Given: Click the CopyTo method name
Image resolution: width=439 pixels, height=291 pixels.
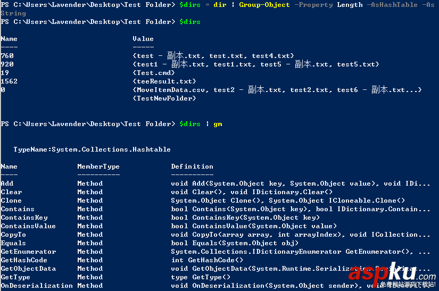Looking at the screenshot, I should click(14, 235).
